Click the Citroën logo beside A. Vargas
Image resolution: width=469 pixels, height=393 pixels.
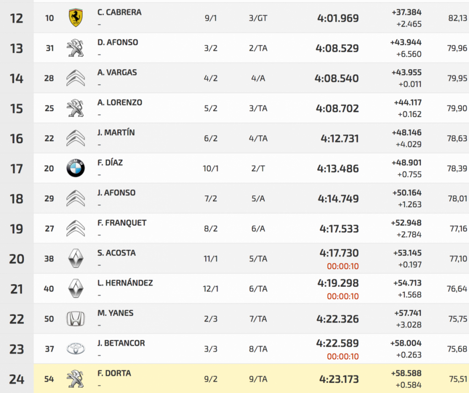(76, 78)
